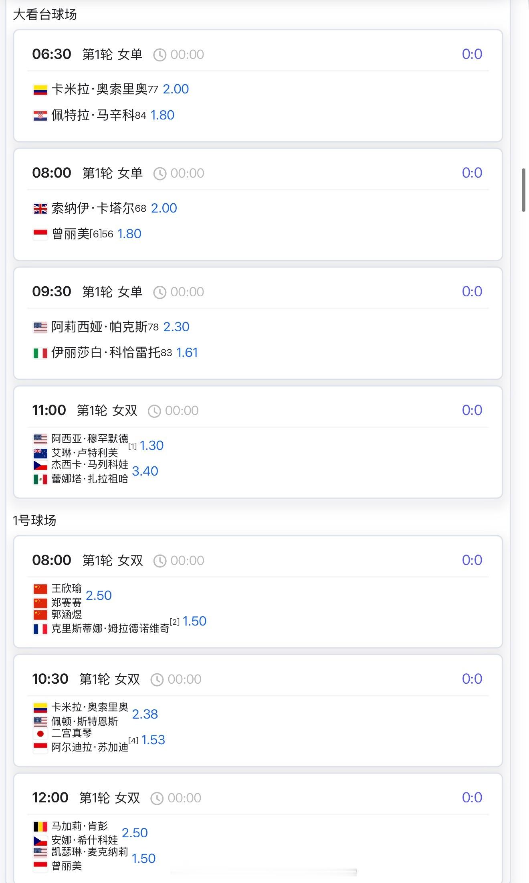
Task: Click the clock icon in the 09:30 match
Action: pyautogui.click(x=160, y=292)
